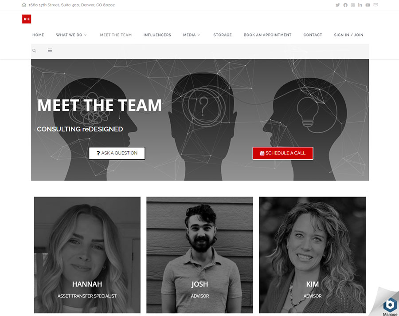Go to the Home menu item
Viewport: 399px width, 316px height.
[x=38, y=35]
